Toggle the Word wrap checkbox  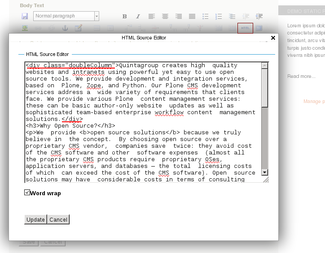(x=27, y=193)
